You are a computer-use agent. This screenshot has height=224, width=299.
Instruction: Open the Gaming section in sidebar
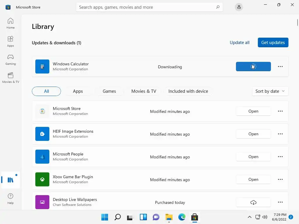(x=11, y=60)
